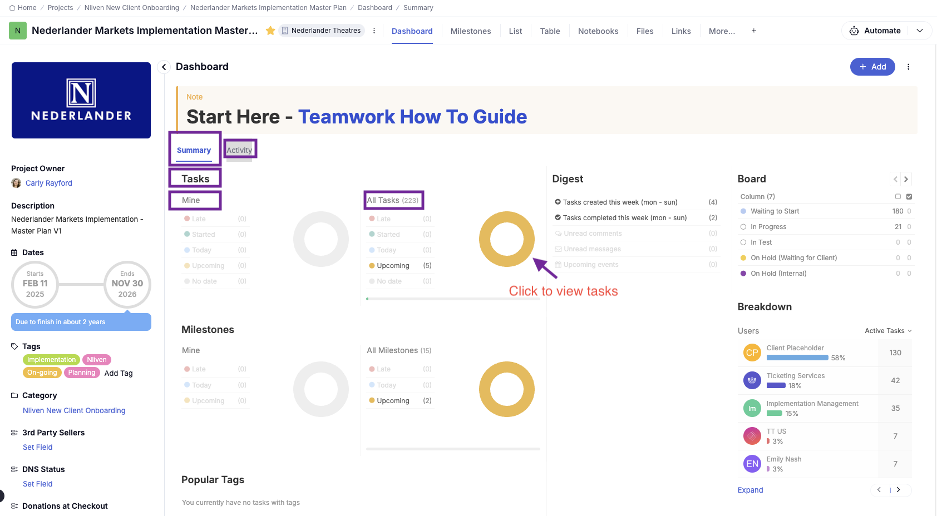Switch to the Table tab
This screenshot has height=516, width=937.
[x=550, y=31]
